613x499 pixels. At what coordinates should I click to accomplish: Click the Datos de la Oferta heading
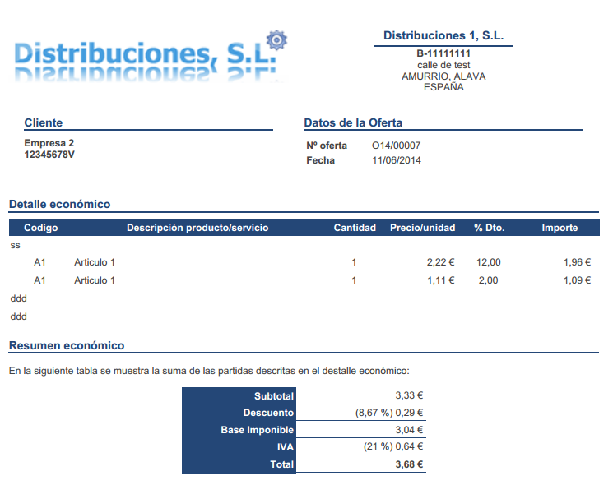click(353, 122)
